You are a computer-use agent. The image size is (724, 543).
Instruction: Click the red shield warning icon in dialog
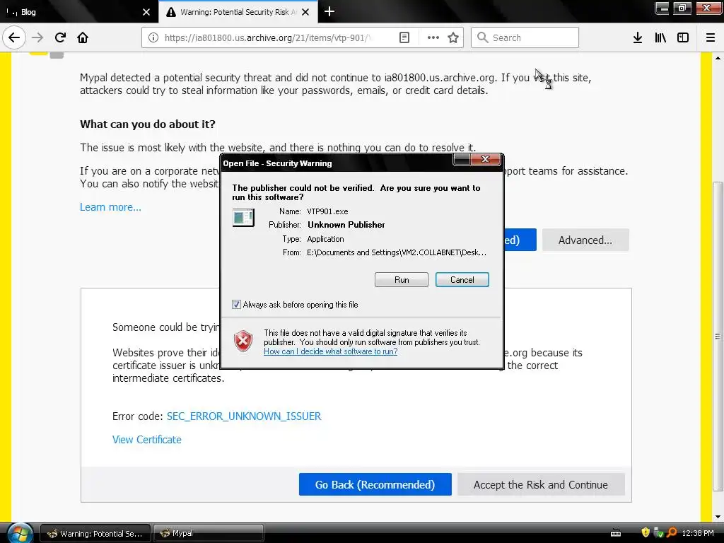pos(243,341)
